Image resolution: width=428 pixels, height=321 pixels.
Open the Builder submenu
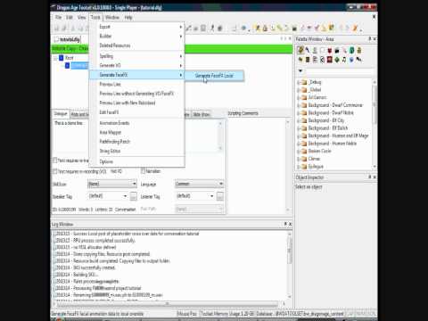click(137, 36)
